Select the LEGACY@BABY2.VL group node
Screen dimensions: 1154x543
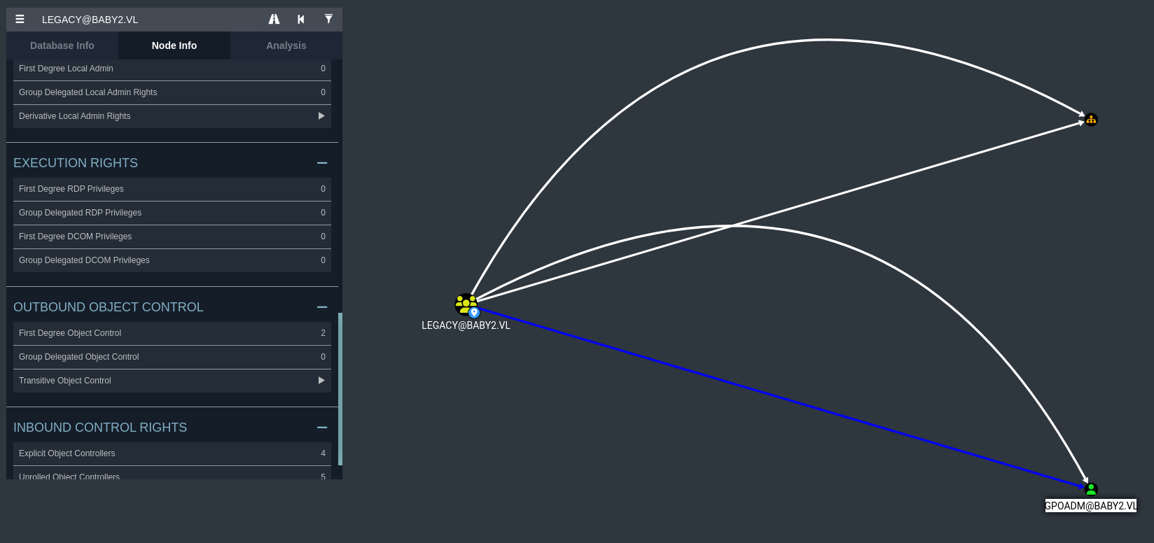pyautogui.click(x=466, y=304)
